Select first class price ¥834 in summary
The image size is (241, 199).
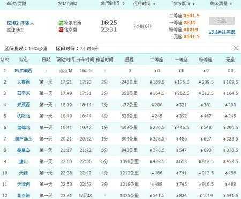[190, 23]
